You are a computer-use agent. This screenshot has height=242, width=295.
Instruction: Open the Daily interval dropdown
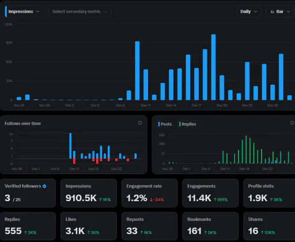(248, 11)
